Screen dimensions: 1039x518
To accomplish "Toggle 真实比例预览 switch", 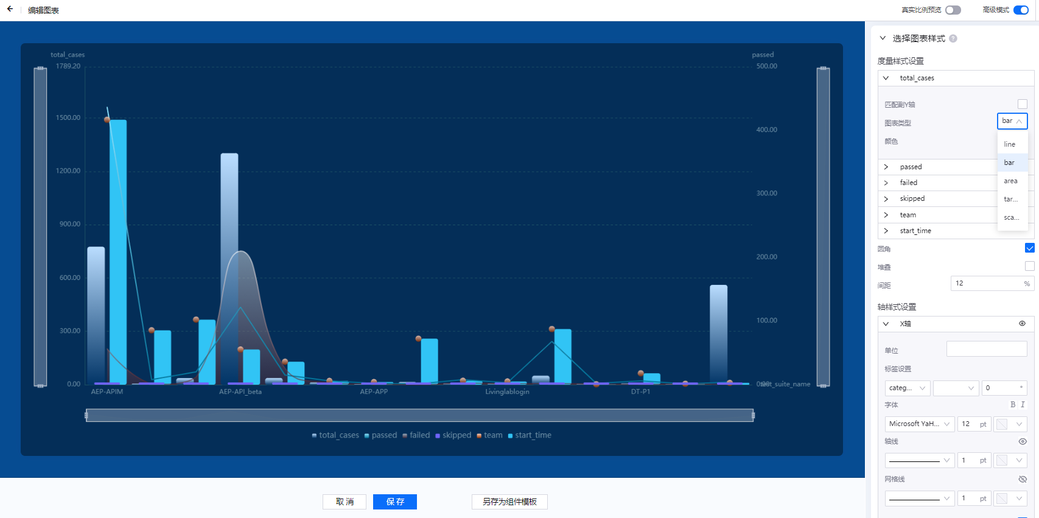I will click(953, 10).
